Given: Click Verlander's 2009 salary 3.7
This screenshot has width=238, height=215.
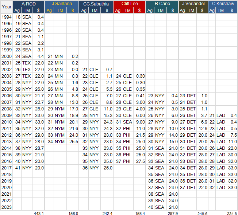Looking at the screenshot, I should tap(202, 115).
